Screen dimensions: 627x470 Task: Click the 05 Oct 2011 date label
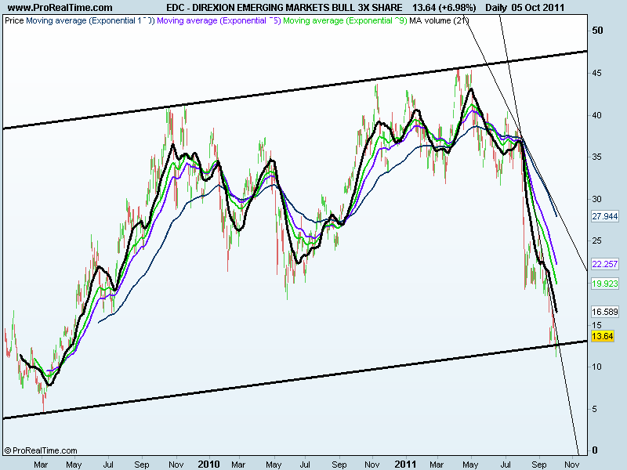point(538,8)
